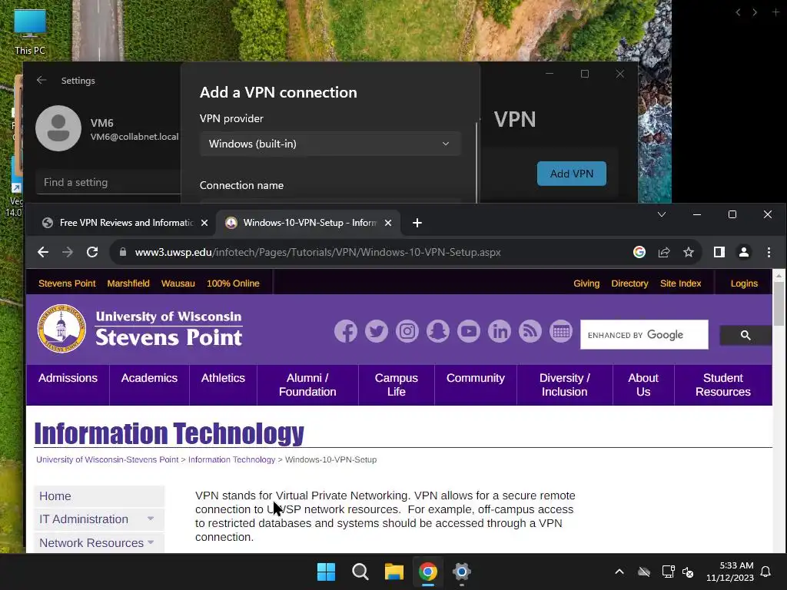Click Information Technology breadcrumb link
The width and height of the screenshot is (787, 590).
[231, 459]
